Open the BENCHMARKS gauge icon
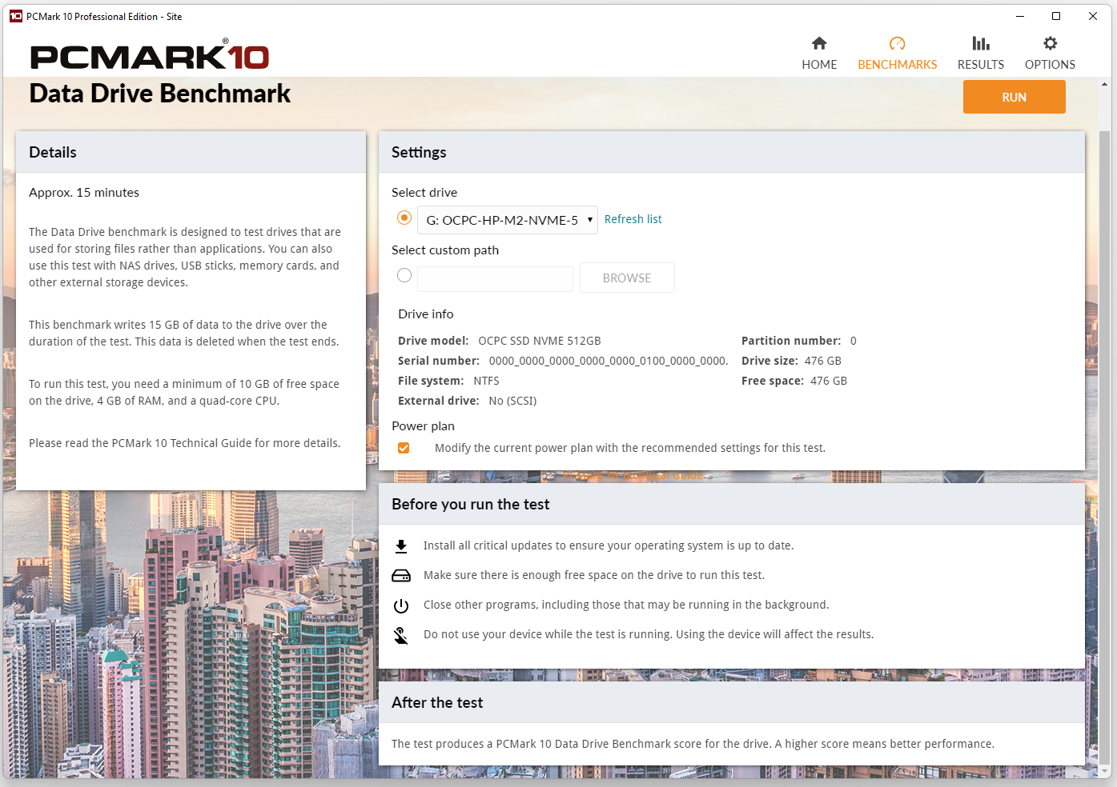 (897, 43)
